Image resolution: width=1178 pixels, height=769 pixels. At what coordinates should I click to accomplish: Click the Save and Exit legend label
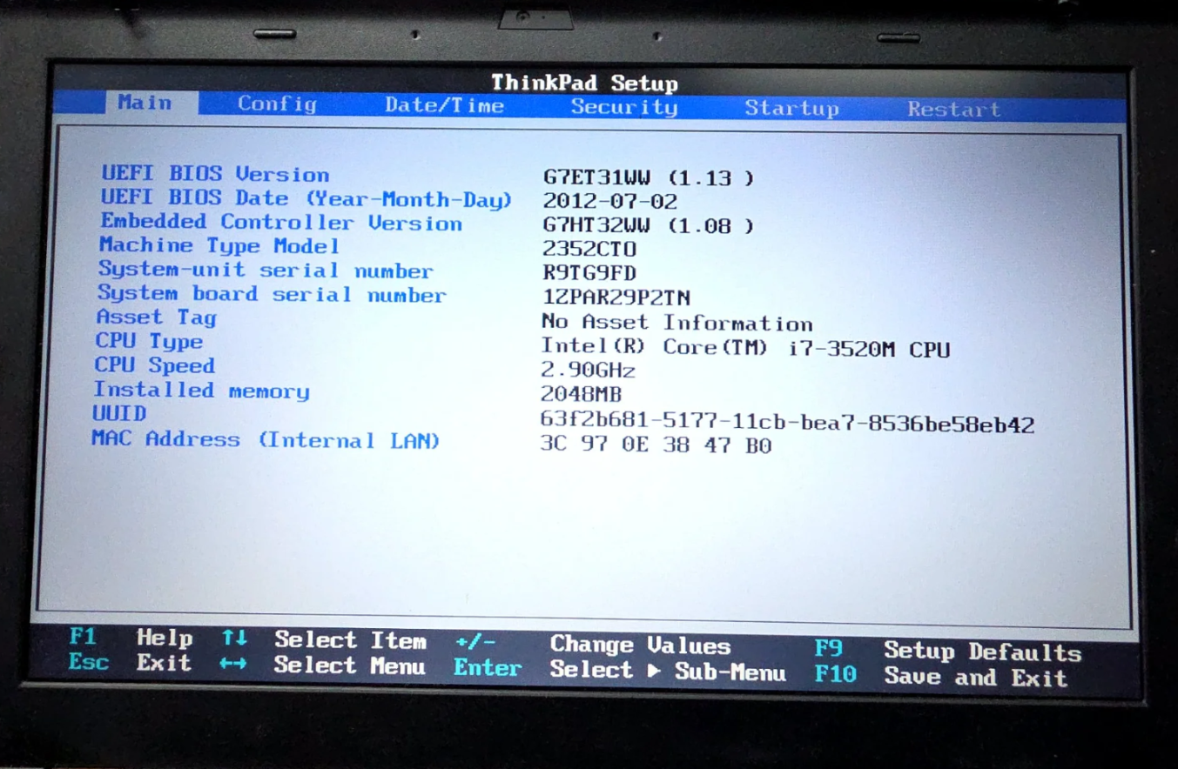pyautogui.click(x=975, y=677)
